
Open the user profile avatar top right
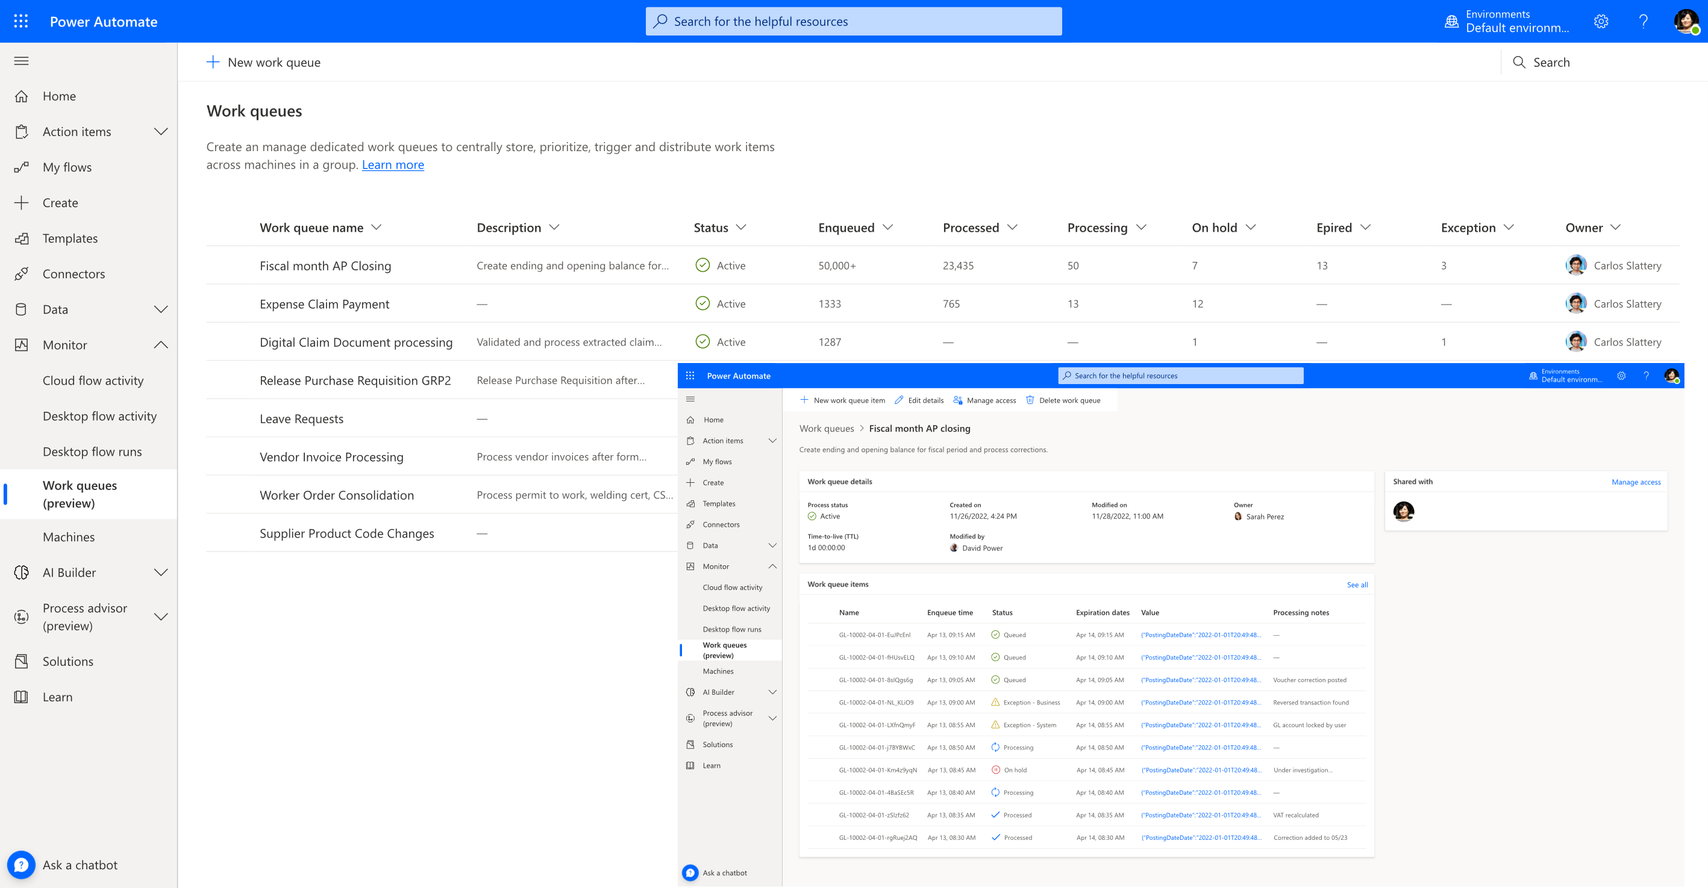click(x=1686, y=21)
